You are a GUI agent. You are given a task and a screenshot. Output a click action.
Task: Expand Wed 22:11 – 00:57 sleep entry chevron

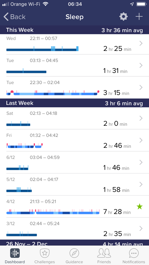pos(141,44)
